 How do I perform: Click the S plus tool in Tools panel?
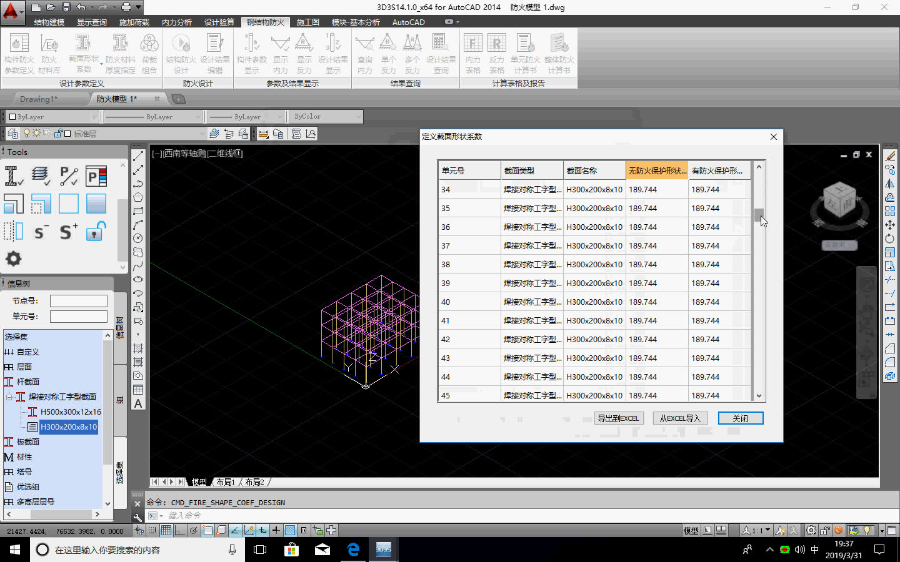pyautogui.click(x=69, y=232)
